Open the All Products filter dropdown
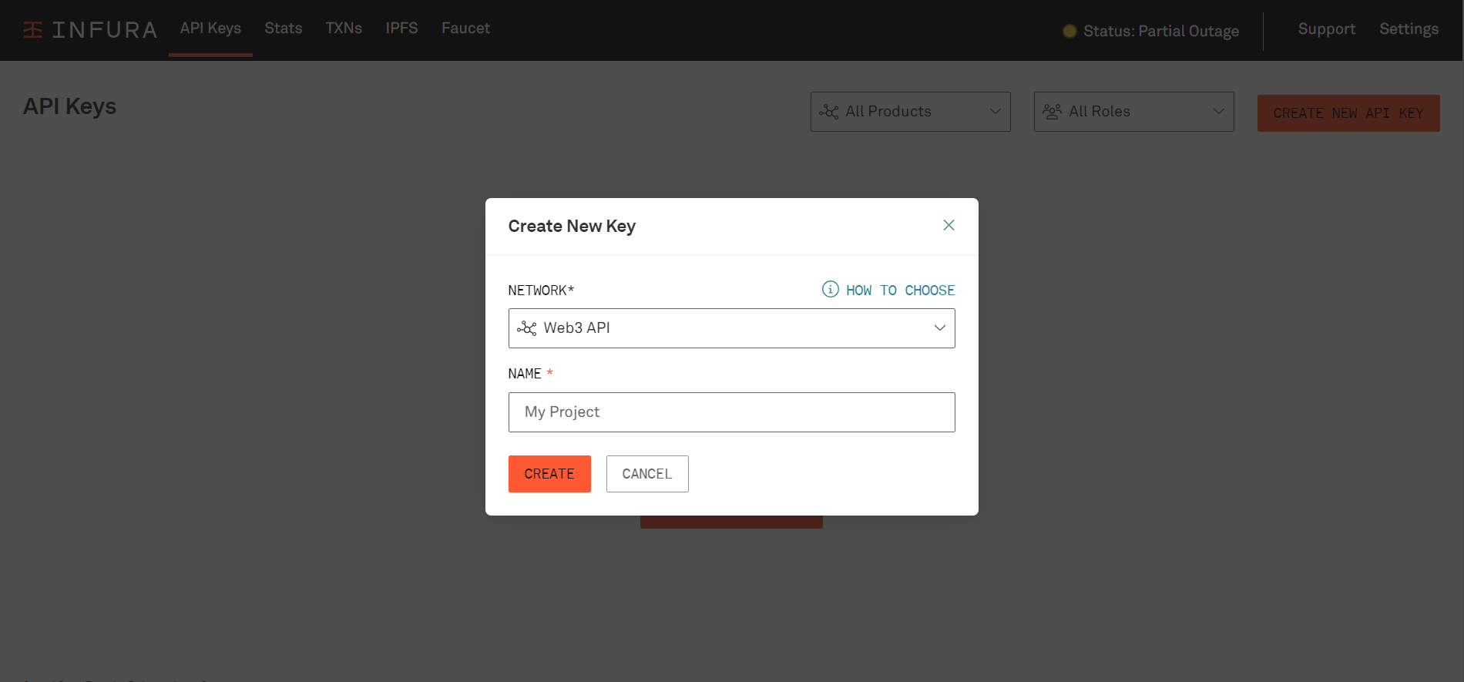 (910, 112)
